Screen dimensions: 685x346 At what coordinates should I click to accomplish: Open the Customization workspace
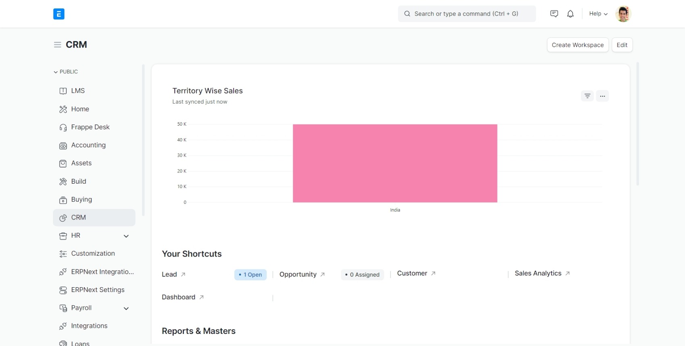point(94,254)
